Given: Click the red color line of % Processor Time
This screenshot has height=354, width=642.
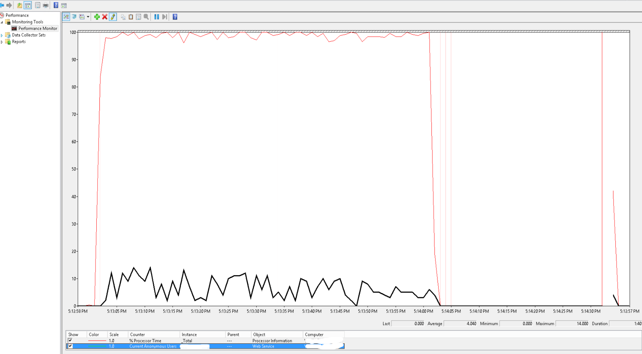Looking at the screenshot, I should click(x=97, y=341).
